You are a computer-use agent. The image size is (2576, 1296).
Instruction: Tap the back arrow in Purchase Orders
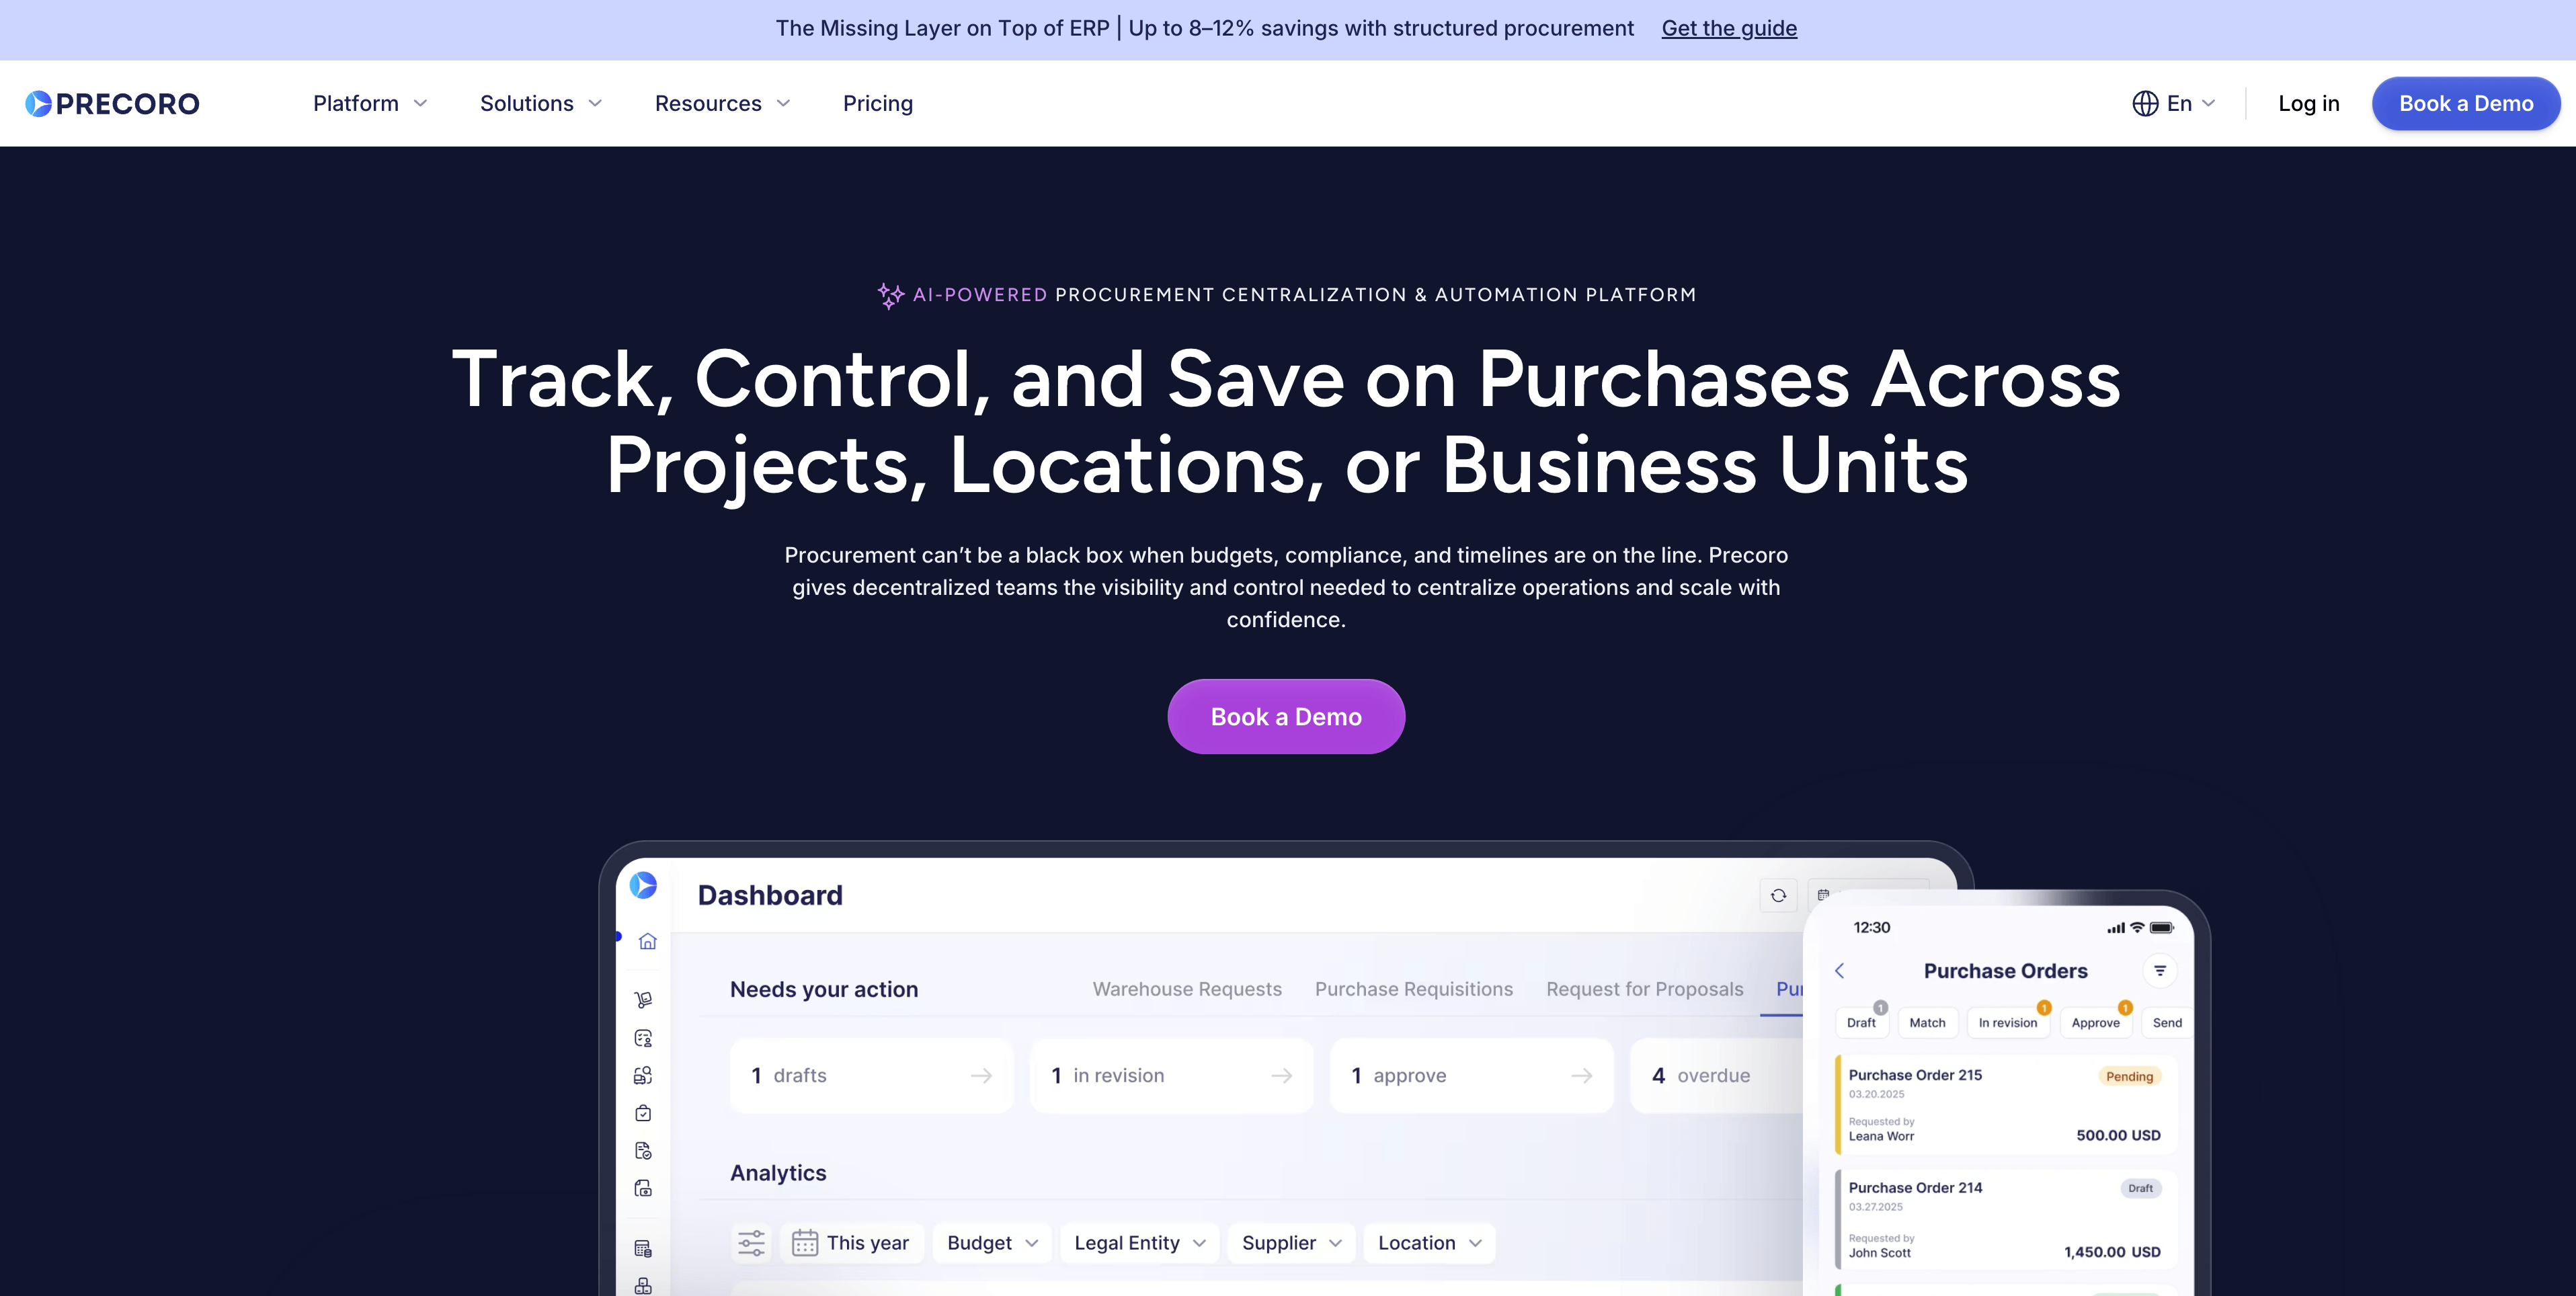pyautogui.click(x=1839, y=971)
